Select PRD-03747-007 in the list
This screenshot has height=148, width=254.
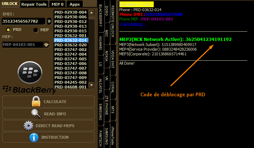pyautogui.click(x=71, y=68)
